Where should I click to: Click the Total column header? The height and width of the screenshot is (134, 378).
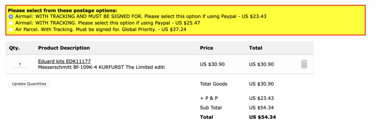255,48
